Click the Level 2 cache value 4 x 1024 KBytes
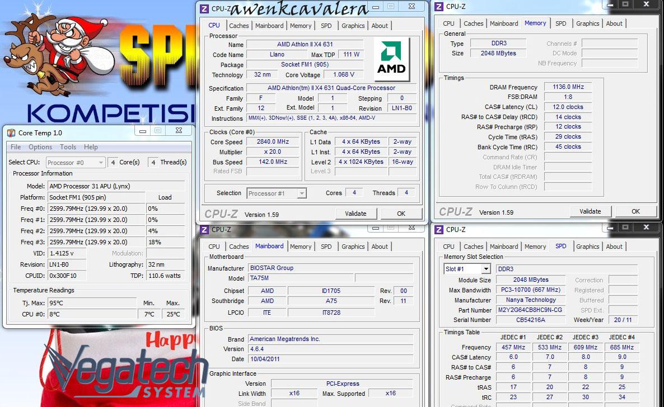Viewport: 664px width, 407px height. [361, 162]
